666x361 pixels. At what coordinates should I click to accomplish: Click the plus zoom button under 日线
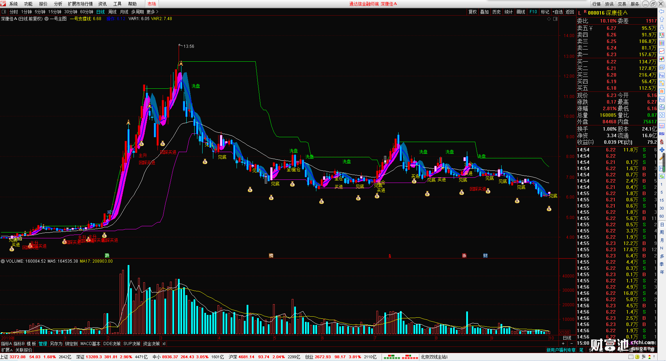[563, 344]
